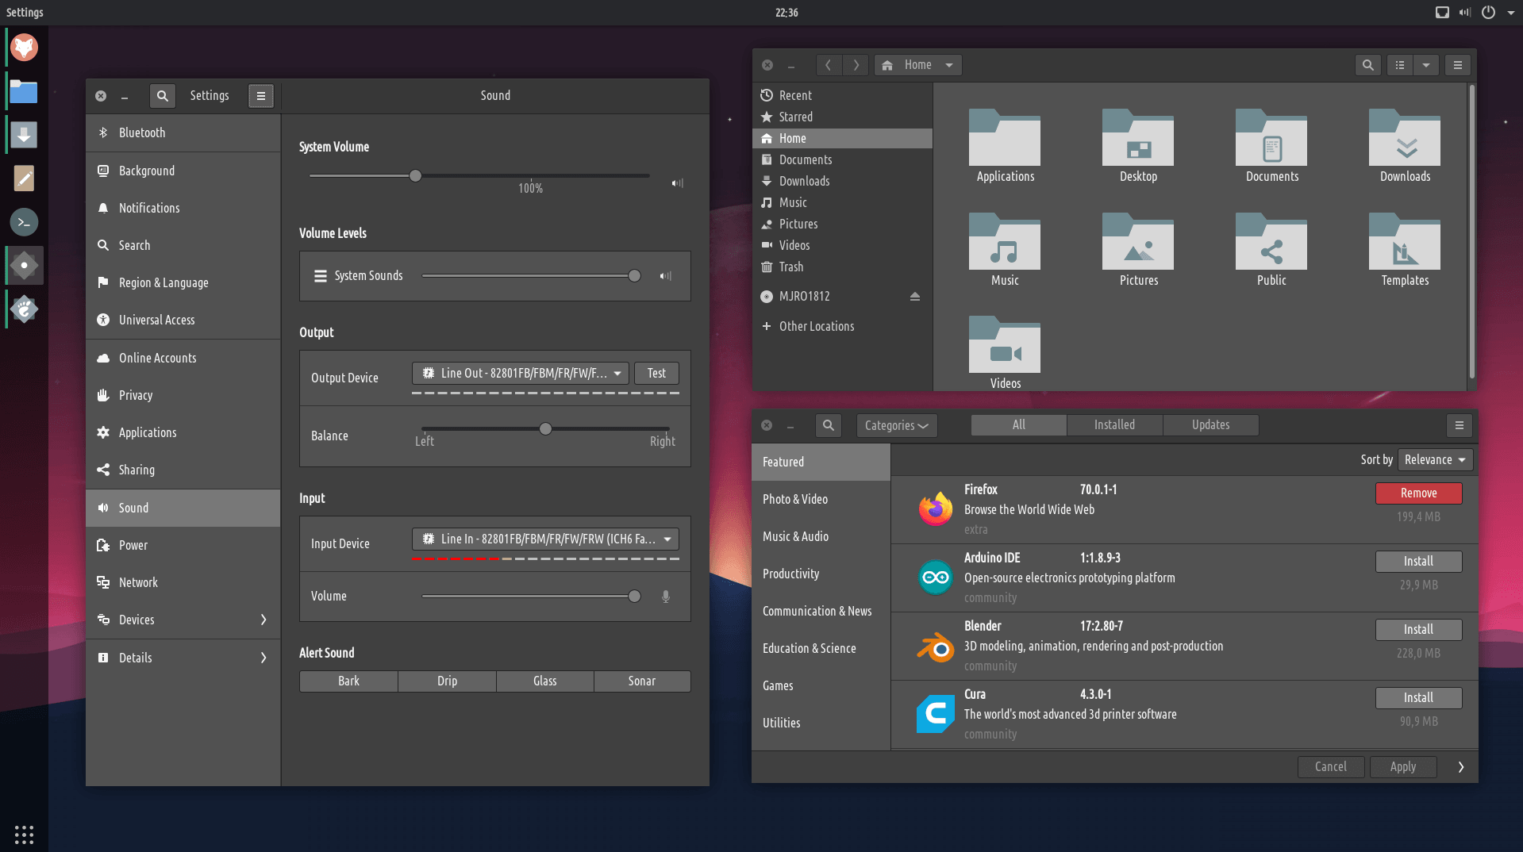Mute the System Sounds volume level
This screenshot has height=852, width=1523.
[x=665, y=276]
